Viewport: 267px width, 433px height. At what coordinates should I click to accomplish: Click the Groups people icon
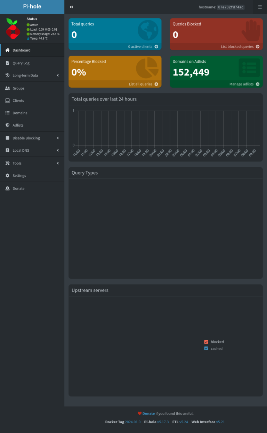[x=7, y=88]
